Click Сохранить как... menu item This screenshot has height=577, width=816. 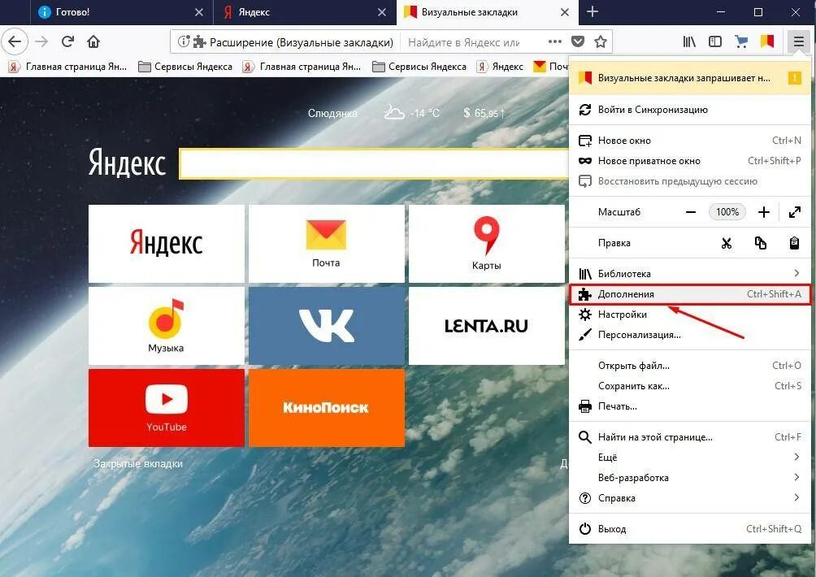tap(690, 386)
